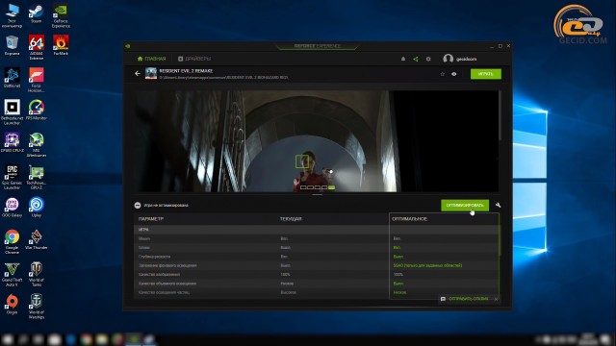Screen dimensions: 616x346
Task: Open Battle.net desktop shortcut
Action: [13, 78]
